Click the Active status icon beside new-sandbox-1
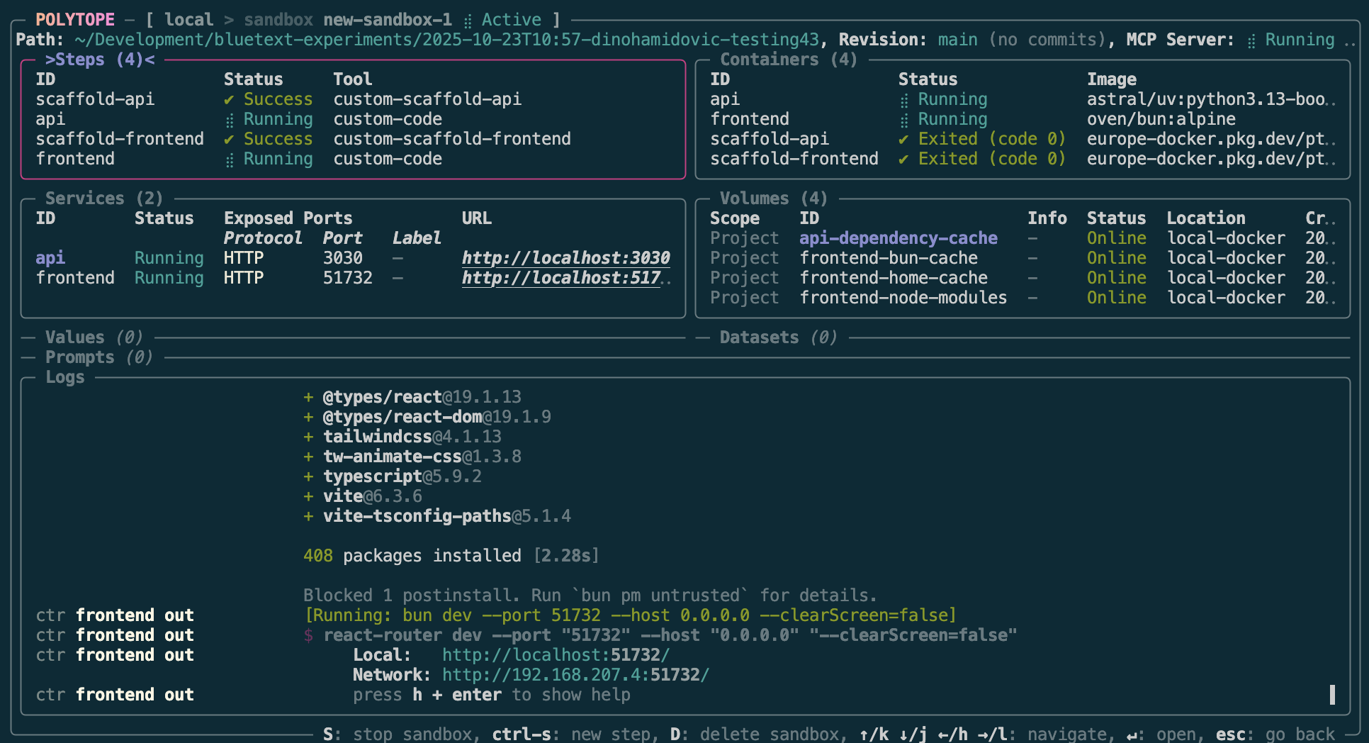The height and width of the screenshot is (743, 1369). [468, 21]
